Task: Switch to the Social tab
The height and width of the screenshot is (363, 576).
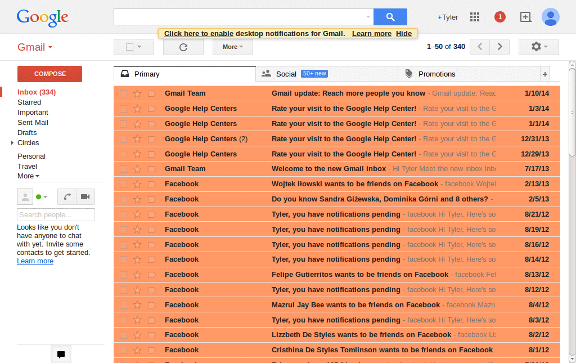Action: (x=327, y=74)
